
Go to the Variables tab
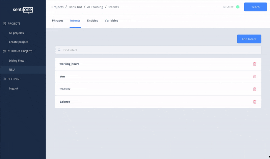click(x=111, y=21)
